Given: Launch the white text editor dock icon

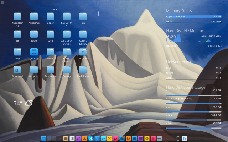Looking at the screenshot, I should [x=72, y=138].
